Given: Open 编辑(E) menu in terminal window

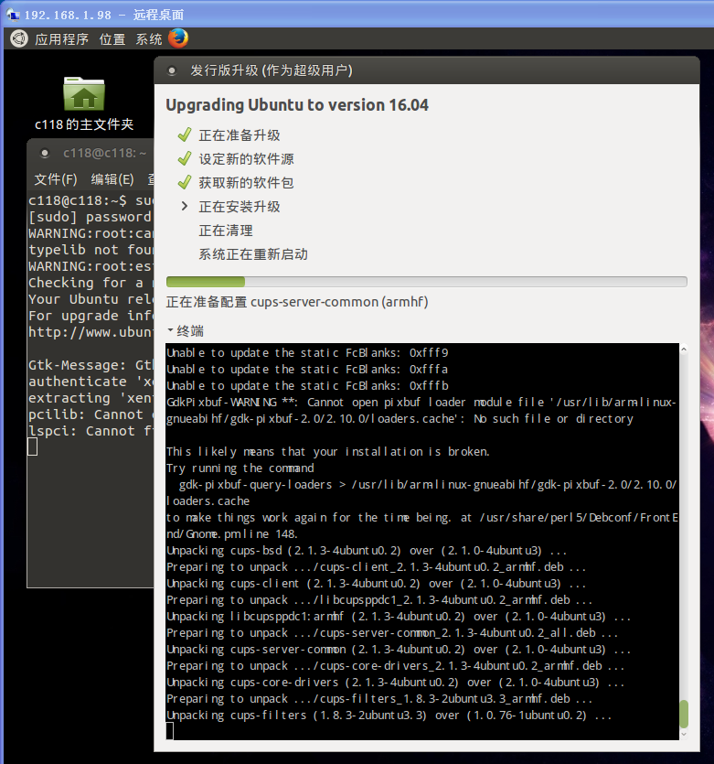Looking at the screenshot, I should coord(112,179).
